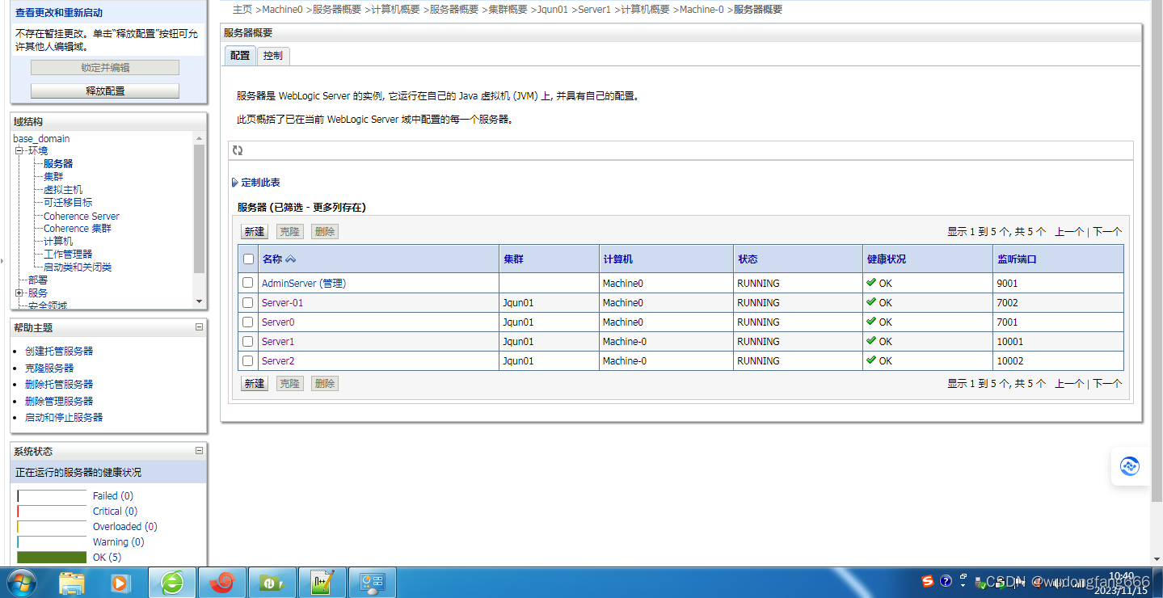Switch to the green 360 browser taskbar icon
The width and height of the screenshot is (1163, 598).
(173, 582)
